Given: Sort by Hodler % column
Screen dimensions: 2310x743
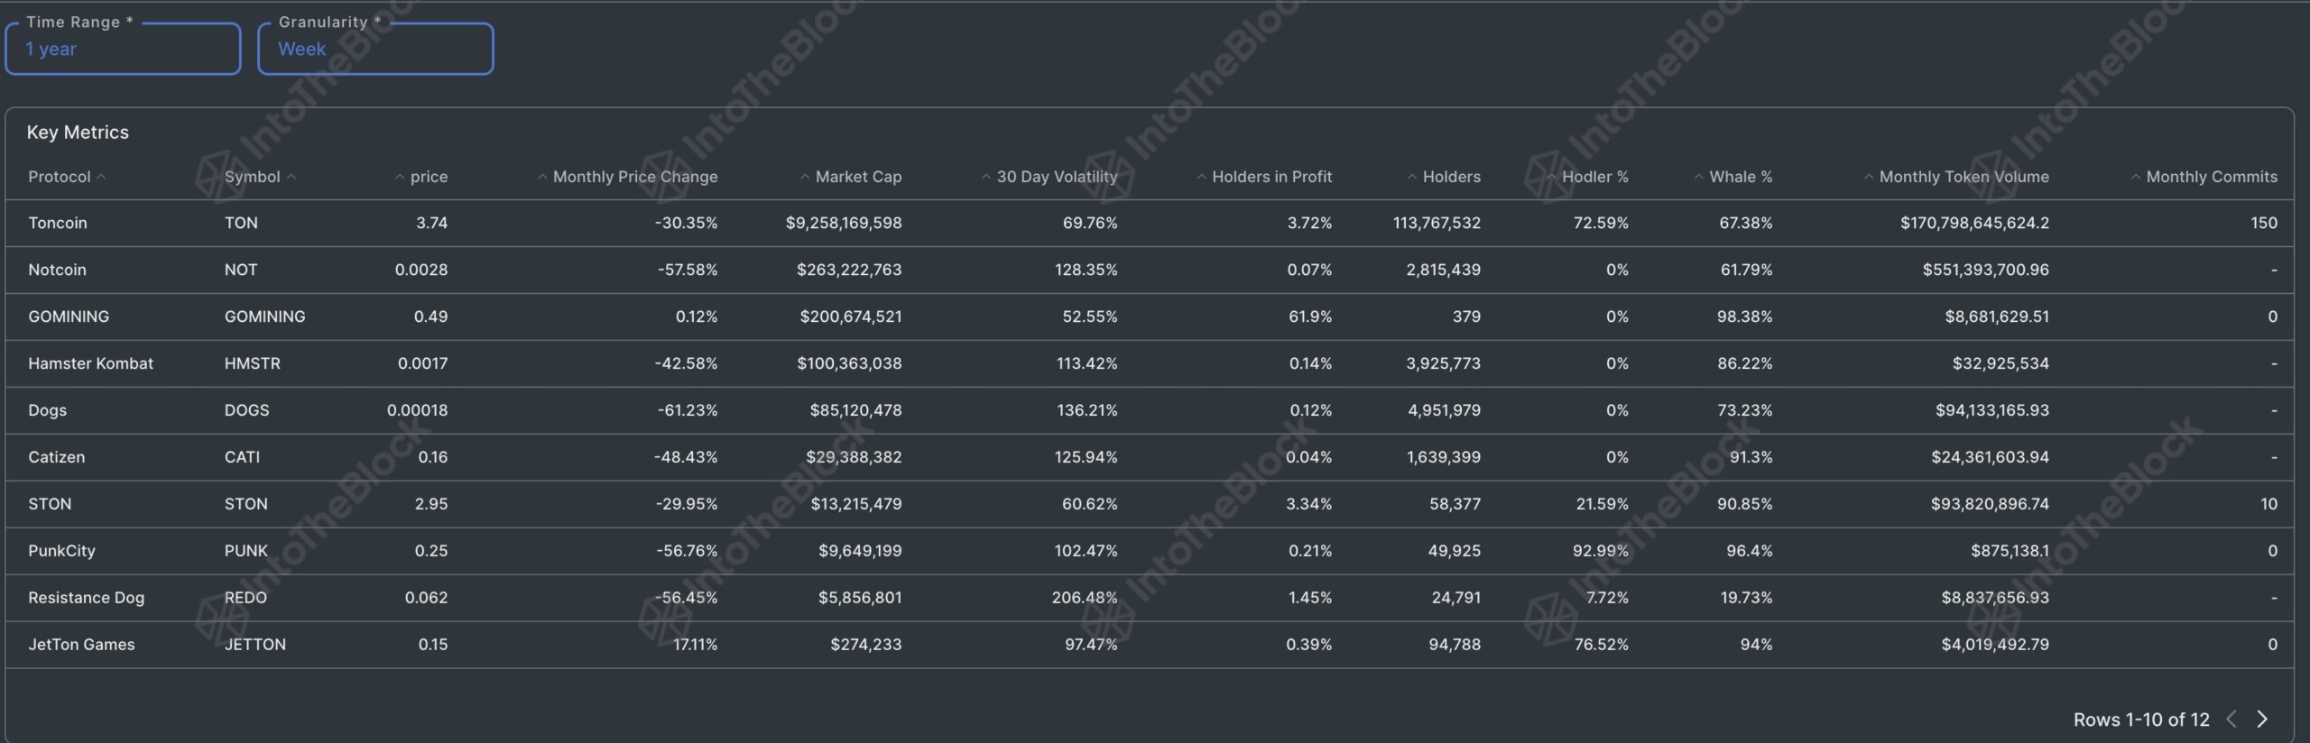Looking at the screenshot, I should pos(1594,177).
